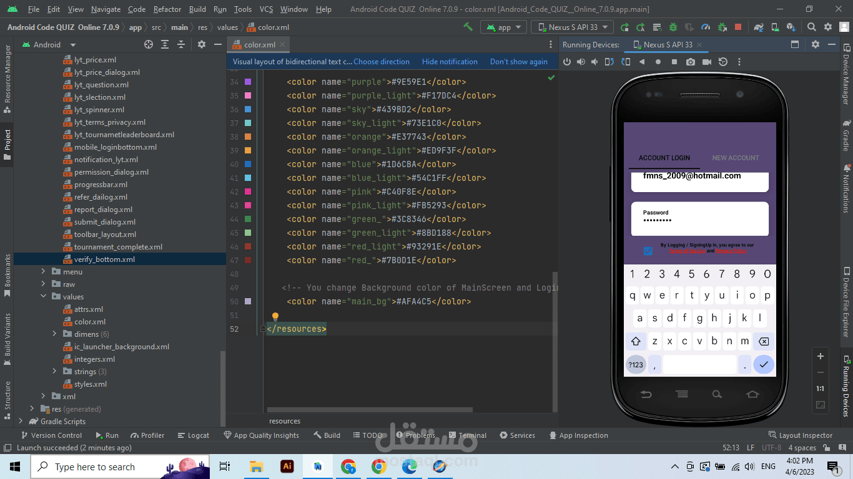Click the main_bg color swatch in gutter
Screen dimensions: 853x479
point(248,301)
